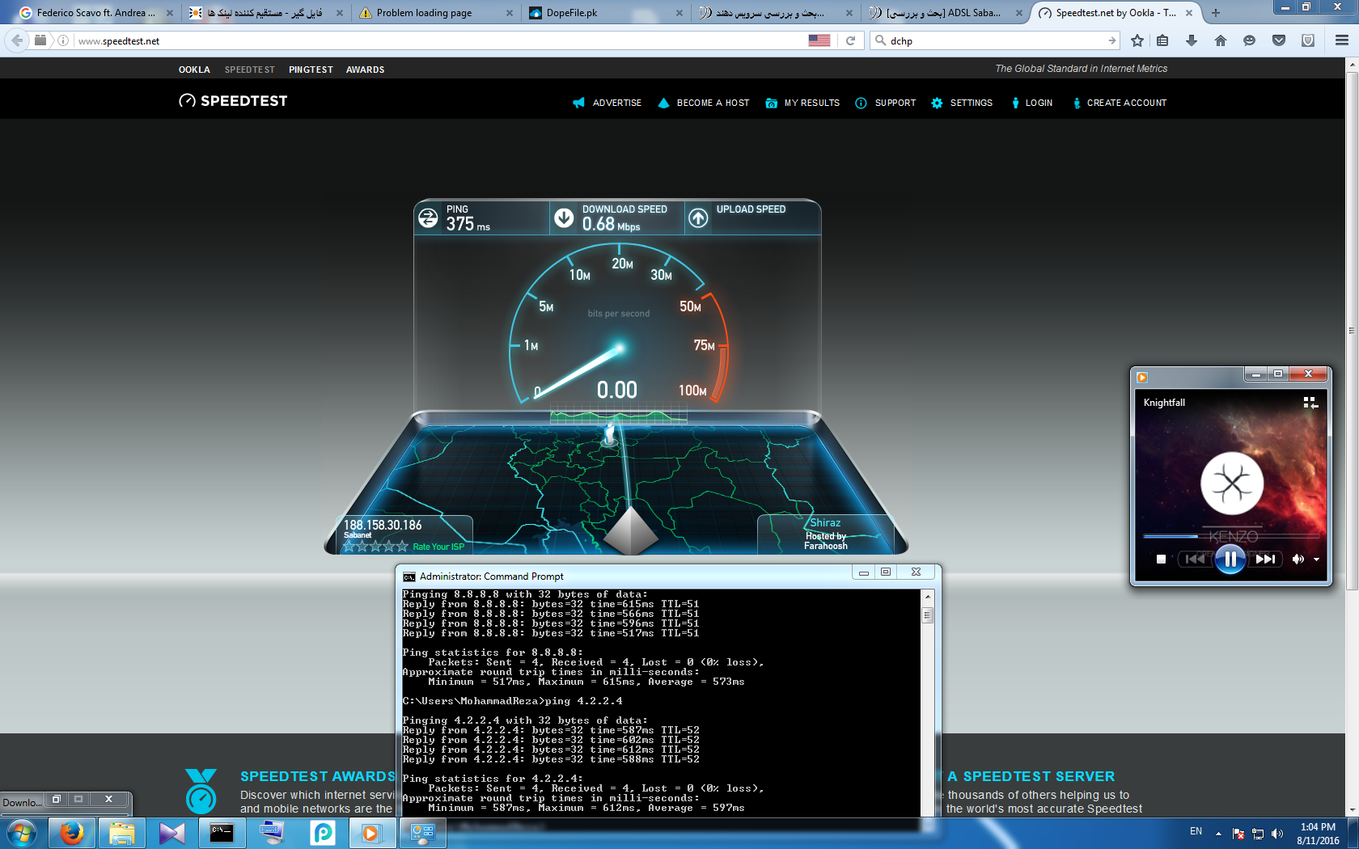
Task: Click the LOGIN link
Action: tap(1031, 103)
